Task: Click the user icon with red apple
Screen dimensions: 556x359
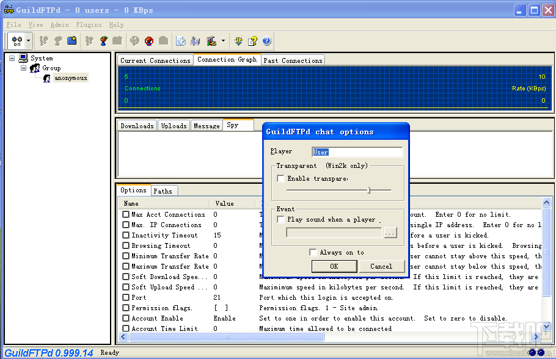Action: (x=103, y=41)
